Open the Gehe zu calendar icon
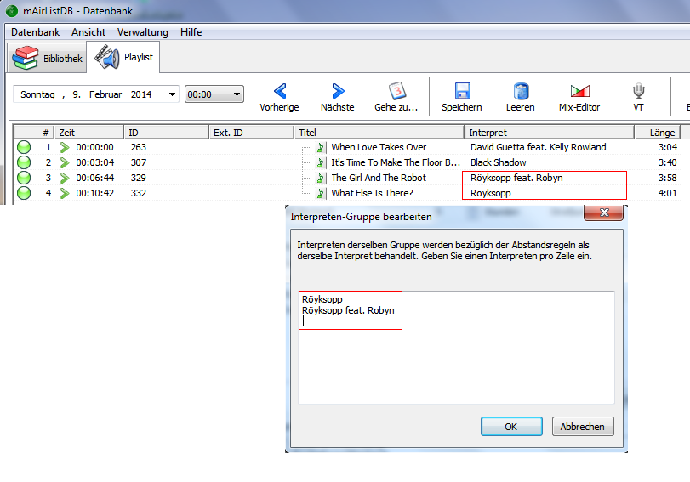The image size is (690, 482). 396,92
